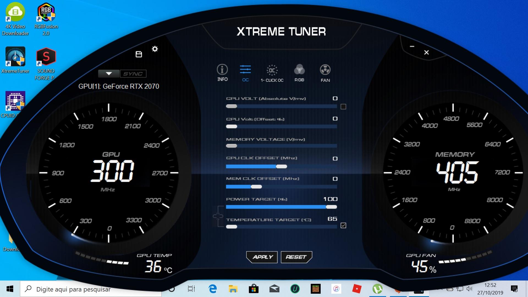Click the GPU CLK OFFSET value
This screenshot has height=297, width=528.
[335, 159]
